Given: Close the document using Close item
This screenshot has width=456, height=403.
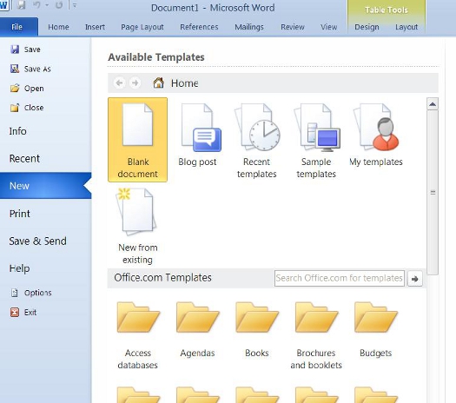Looking at the screenshot, I should (x=27, y=108).
